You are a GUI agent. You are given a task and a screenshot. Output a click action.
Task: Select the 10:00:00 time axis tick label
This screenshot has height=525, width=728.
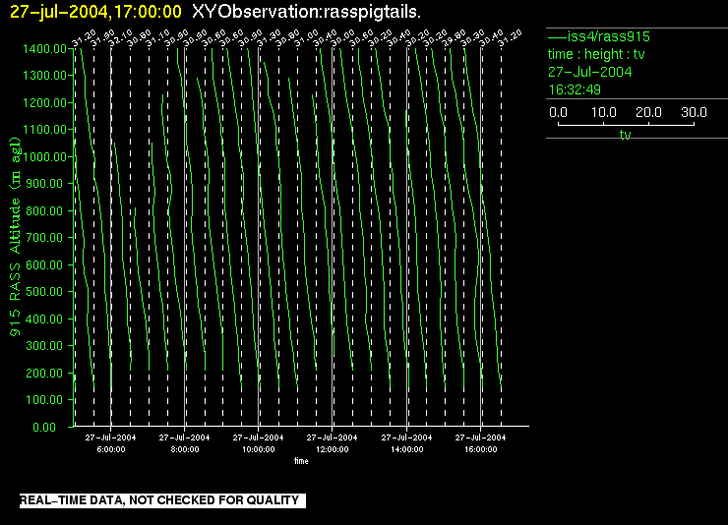[x=259, y=448]
